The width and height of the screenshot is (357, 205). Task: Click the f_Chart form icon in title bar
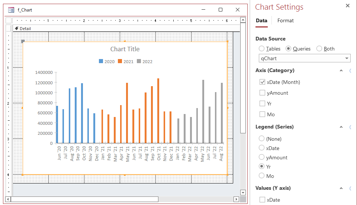point(11,10)
